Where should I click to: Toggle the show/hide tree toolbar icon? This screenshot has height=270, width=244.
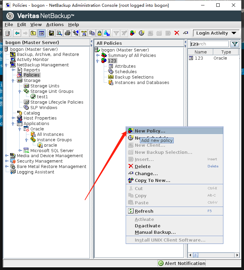pyautogui.click(x=42, y=33)
